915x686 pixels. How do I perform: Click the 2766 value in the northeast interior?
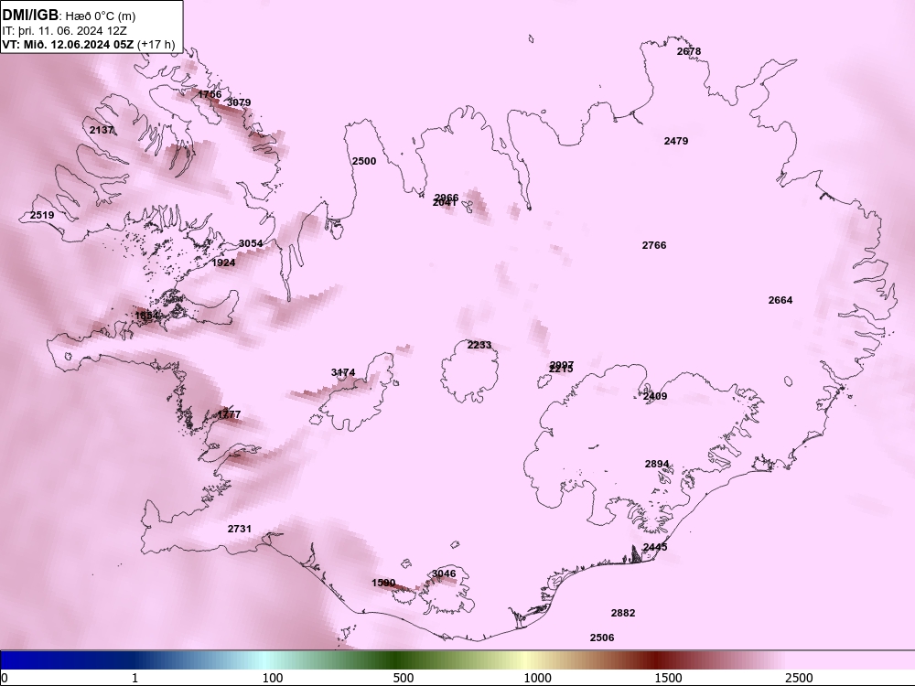(x=654, y=245)
